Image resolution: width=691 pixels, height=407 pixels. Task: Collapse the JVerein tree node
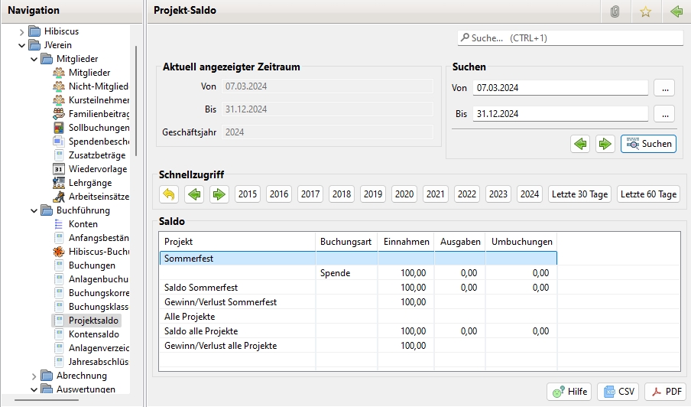tap(21, 45)
